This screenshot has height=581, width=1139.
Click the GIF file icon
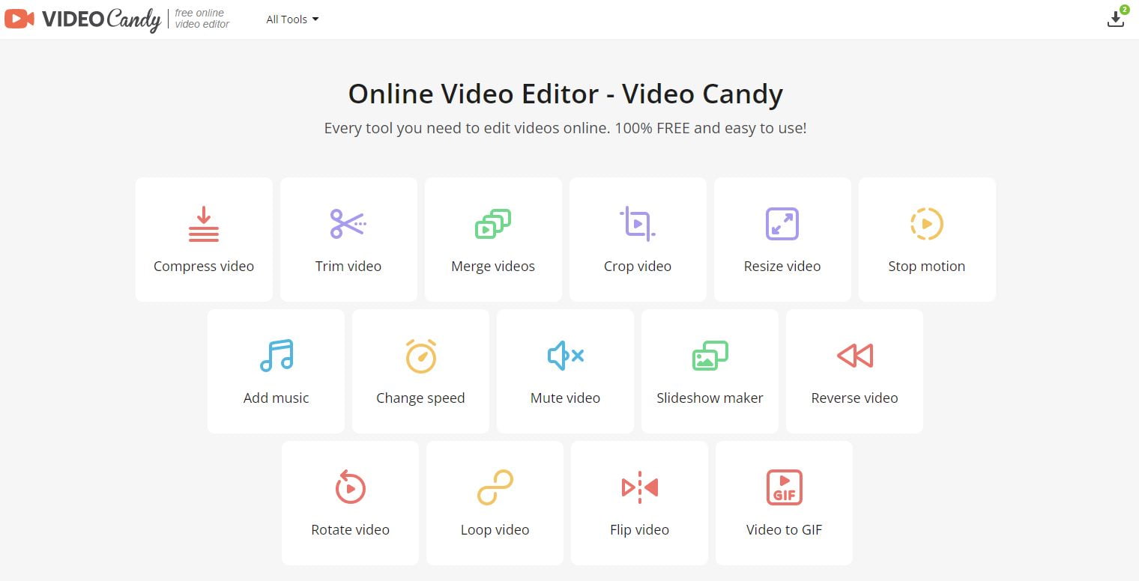point(785,487)
